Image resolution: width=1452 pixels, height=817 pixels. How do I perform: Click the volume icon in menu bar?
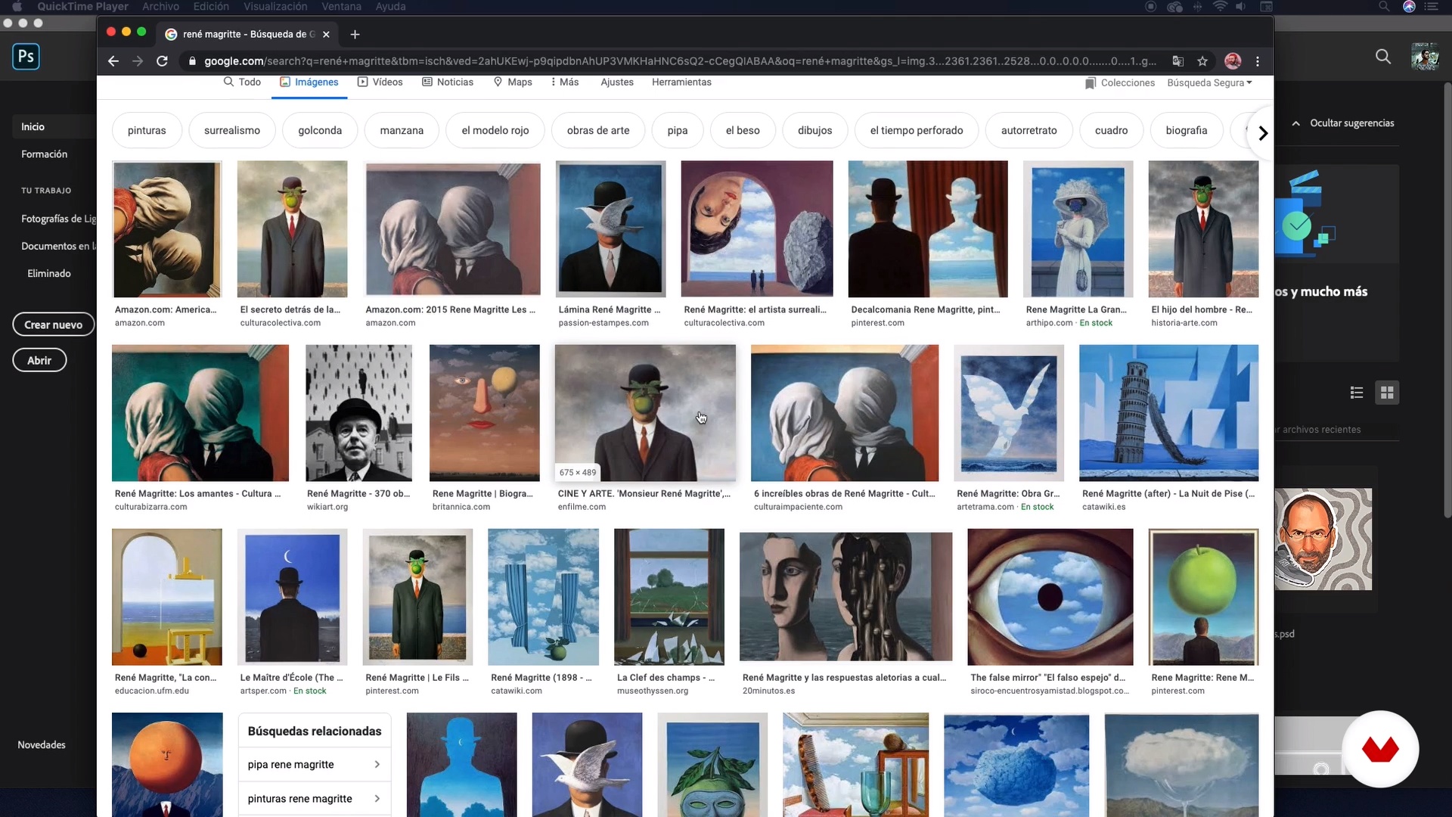click(1241, 7)
